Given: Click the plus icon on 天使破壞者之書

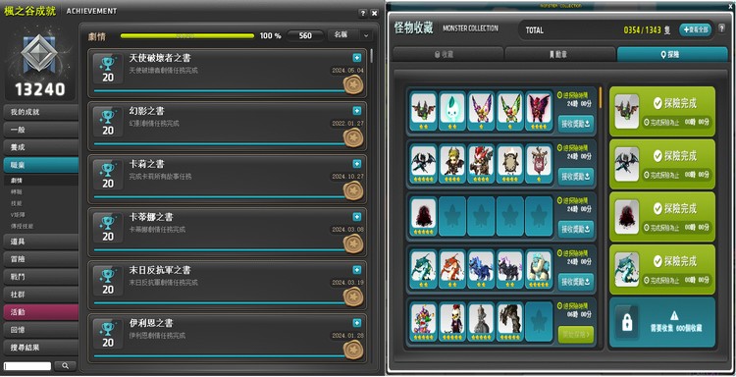Looking at the screenshot, I should coord(357,58).
